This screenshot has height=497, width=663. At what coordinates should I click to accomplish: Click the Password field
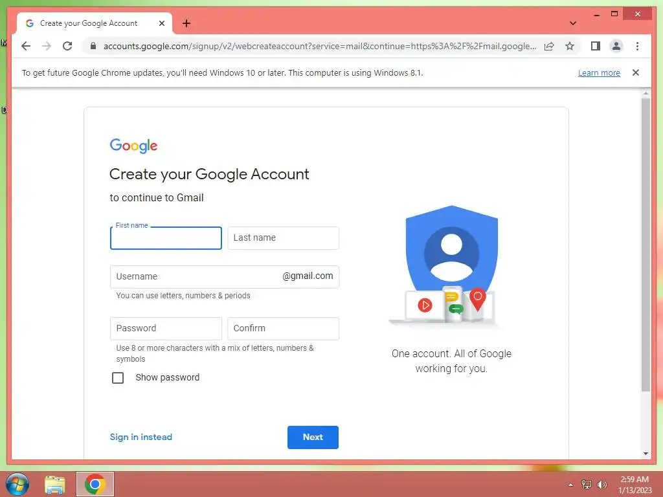point(166,328)
